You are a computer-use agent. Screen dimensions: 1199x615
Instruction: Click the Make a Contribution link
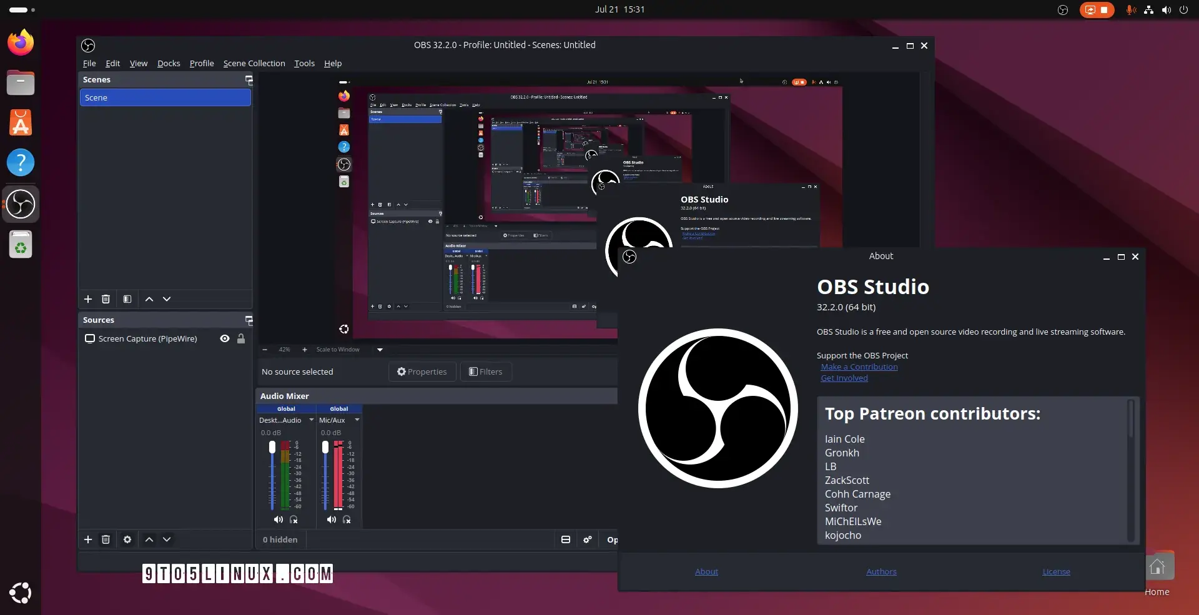pos(859,367)
